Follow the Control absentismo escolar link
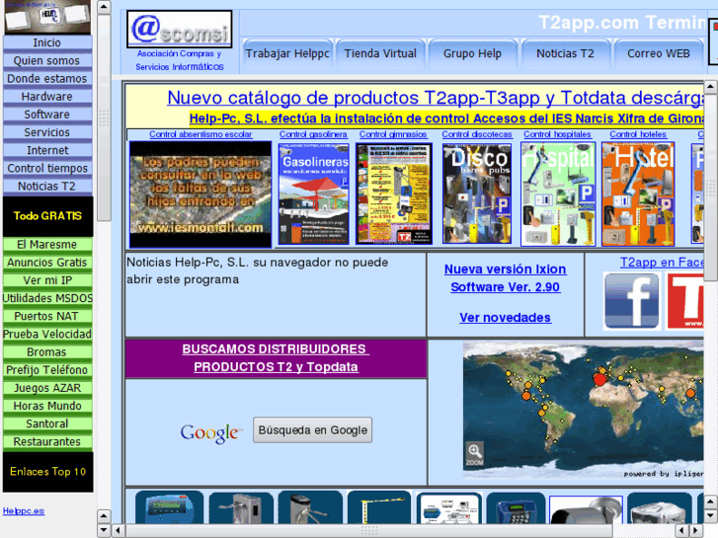Viewport: 718px width, 538px height. click(x=200, y=134)
